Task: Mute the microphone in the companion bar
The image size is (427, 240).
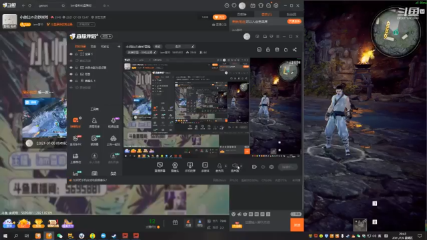Action: (x=220, y=167)
